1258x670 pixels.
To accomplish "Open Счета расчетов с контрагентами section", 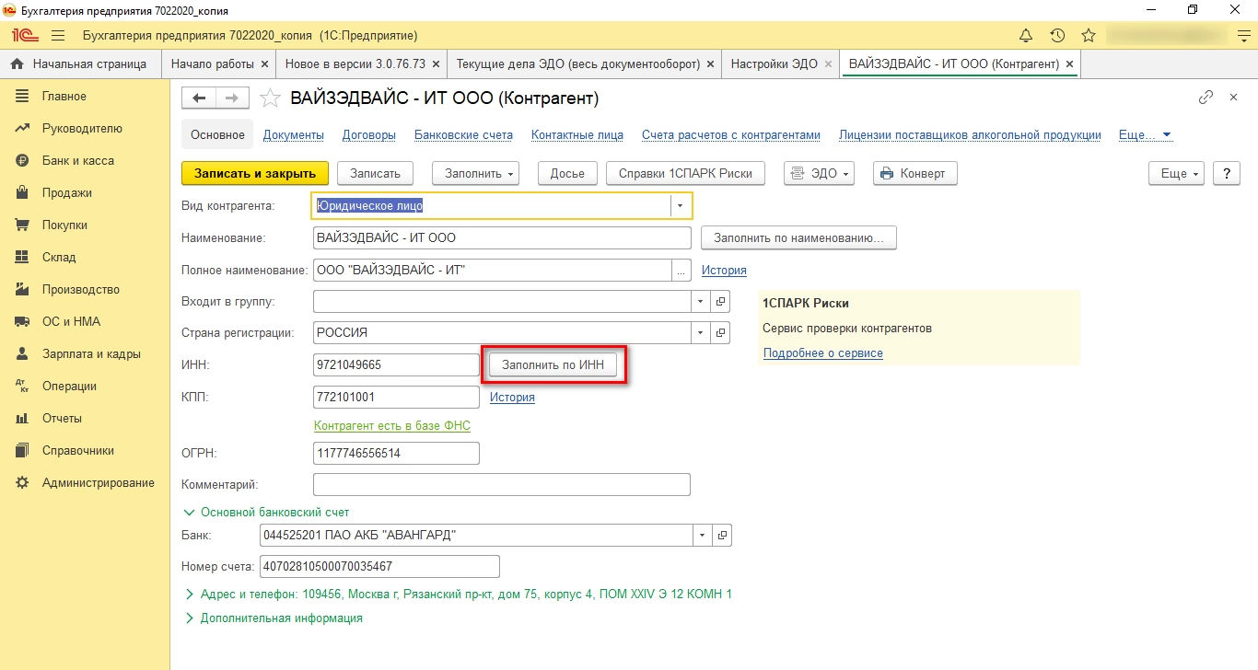I will click(x=731, y=135).
